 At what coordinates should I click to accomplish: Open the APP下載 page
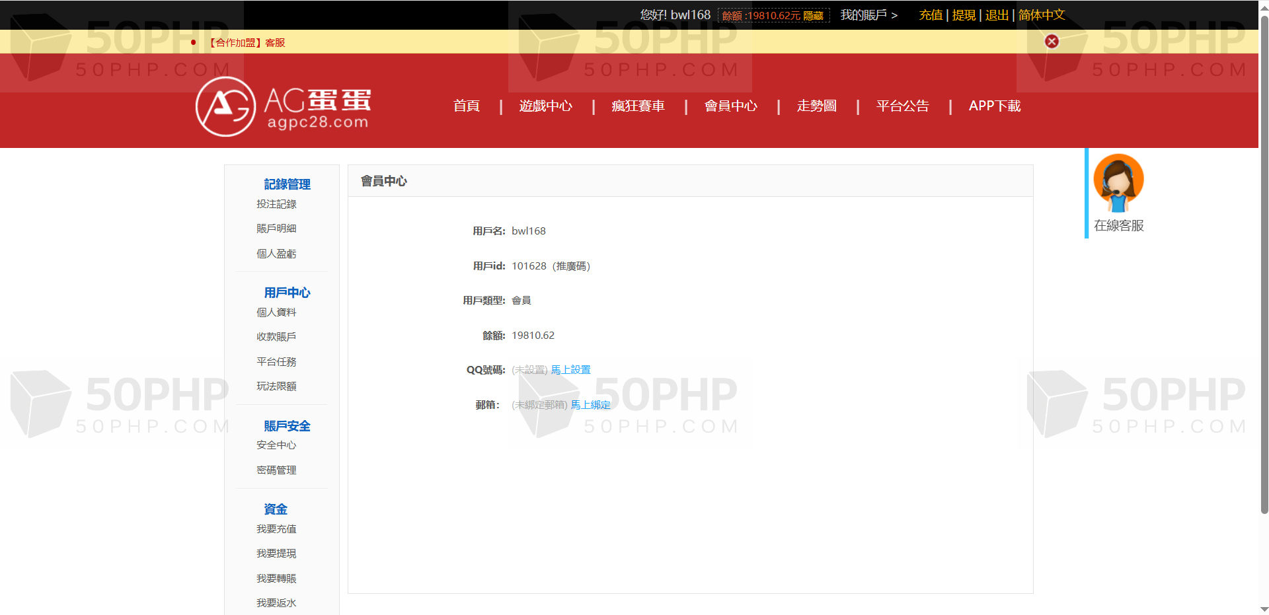click(994, 106)
